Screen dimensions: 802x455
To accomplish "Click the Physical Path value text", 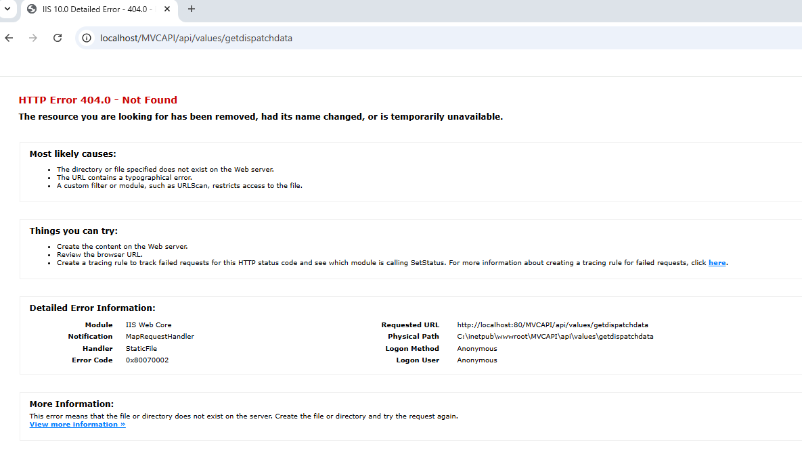I will click(x=554, y=336).
